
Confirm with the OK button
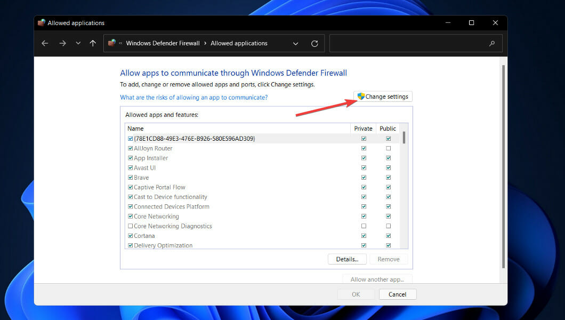[356, 294]
